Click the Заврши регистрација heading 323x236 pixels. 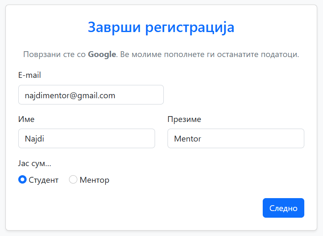tap(161, 27)
